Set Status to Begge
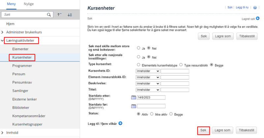The height and width of the screenshot is (138, 264). [x=171, y=114]
